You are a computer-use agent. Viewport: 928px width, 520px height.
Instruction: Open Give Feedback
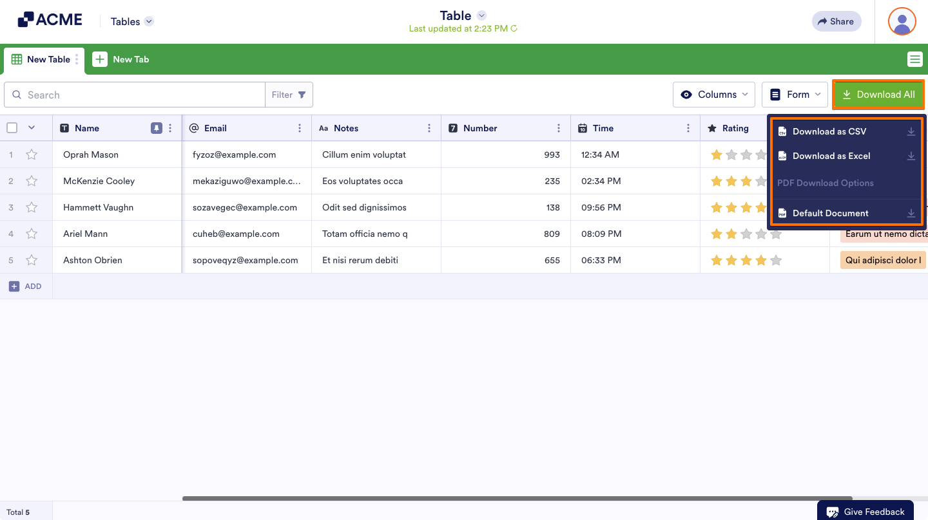[865, 512]
